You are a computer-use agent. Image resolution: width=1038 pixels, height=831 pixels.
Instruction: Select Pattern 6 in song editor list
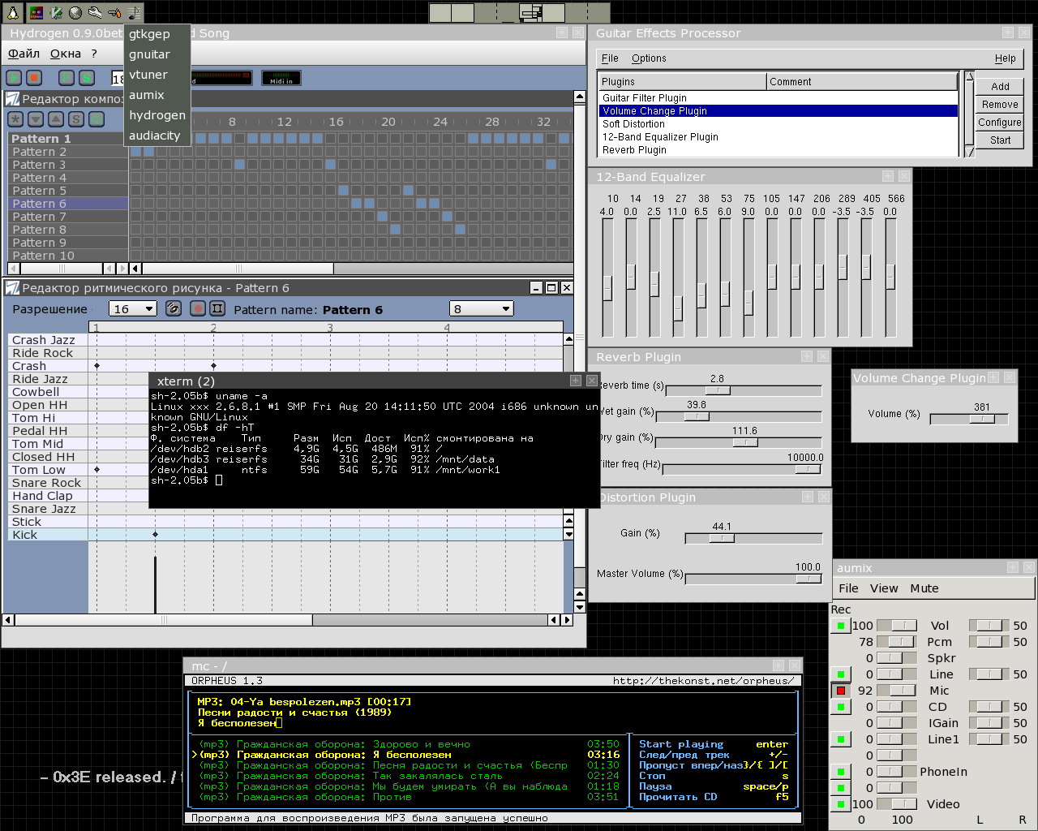[x=68, y=204]
